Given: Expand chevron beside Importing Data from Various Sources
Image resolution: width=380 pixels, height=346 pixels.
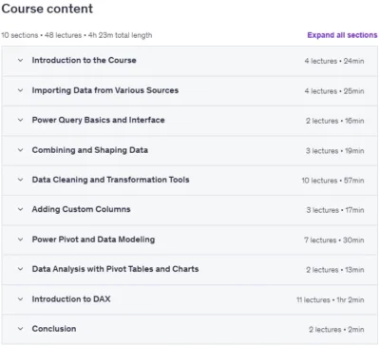Looking at the screenshot, I should (x=20, y=90).
